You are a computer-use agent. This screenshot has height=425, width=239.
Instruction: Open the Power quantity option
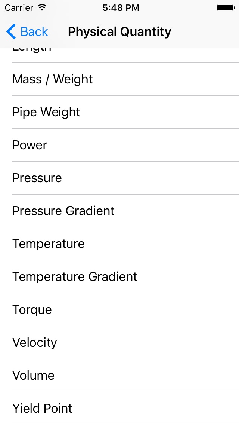119,145
